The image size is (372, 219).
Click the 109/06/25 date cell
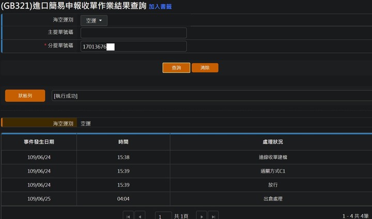pos(39,199)
